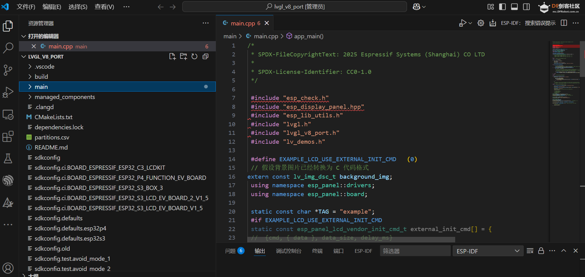Navigate back in editor history
Viewport: 585px width, 277px height.
pos(161,7)
